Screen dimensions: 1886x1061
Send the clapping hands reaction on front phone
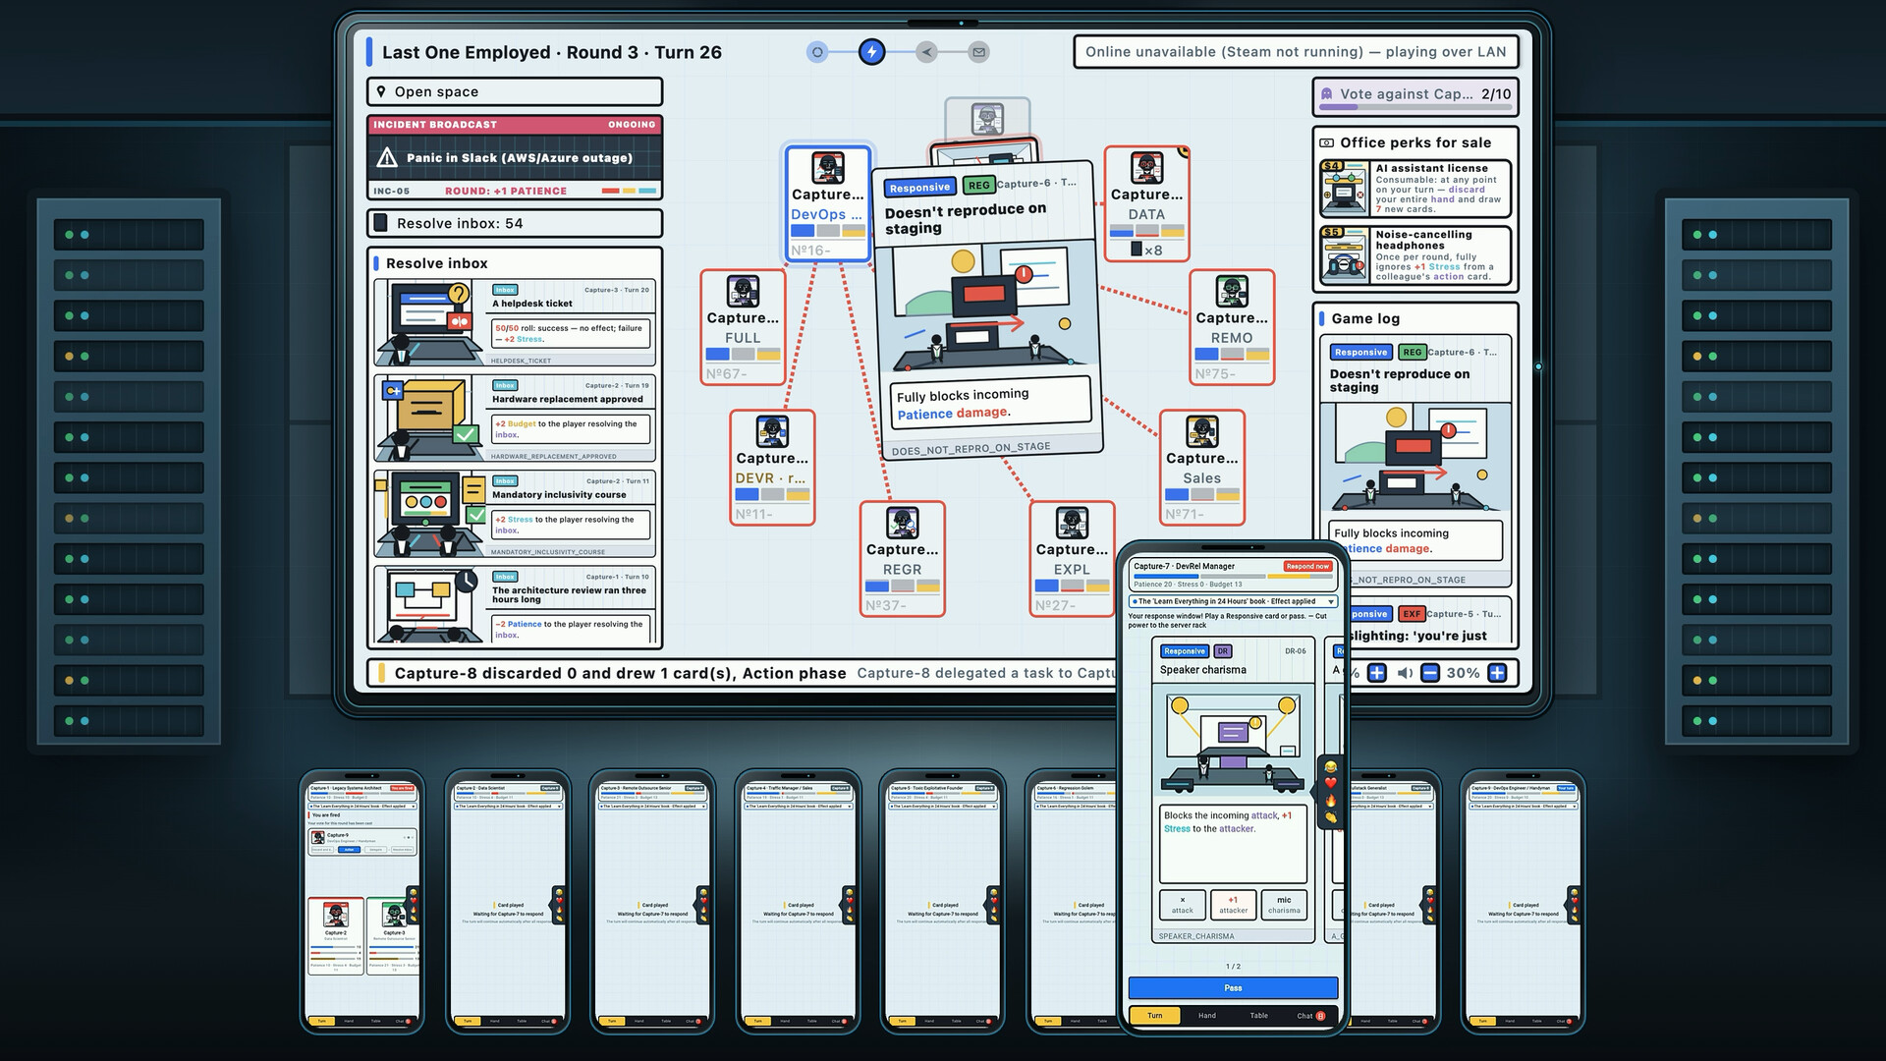[x=1331, y=816]
